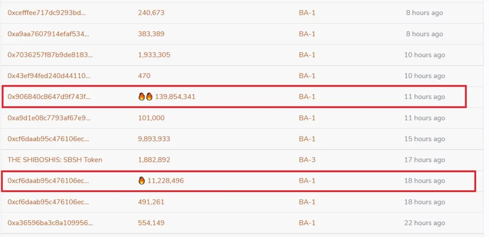This screenshot has height=237, width=489.
Task: Open highlighted address 0x906840c8647d9f743f...
Action: pyautogui.click(x=49, y=97)
